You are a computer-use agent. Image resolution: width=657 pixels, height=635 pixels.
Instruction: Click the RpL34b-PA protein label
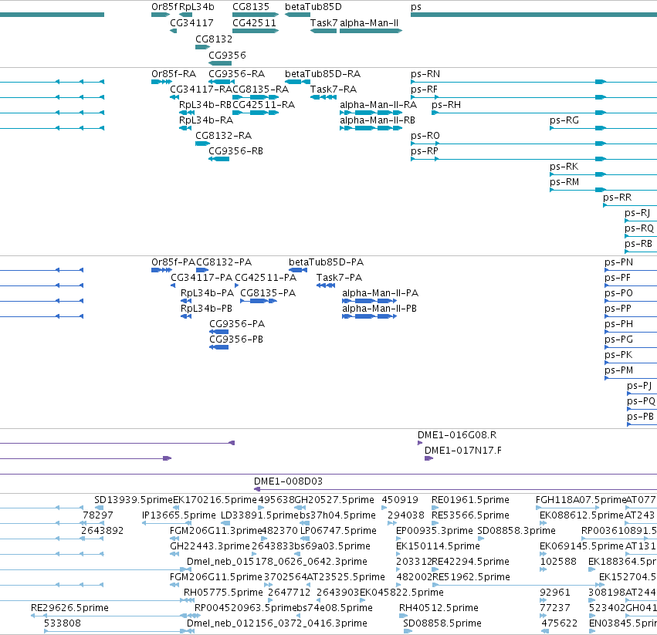[x=207, y=293]
